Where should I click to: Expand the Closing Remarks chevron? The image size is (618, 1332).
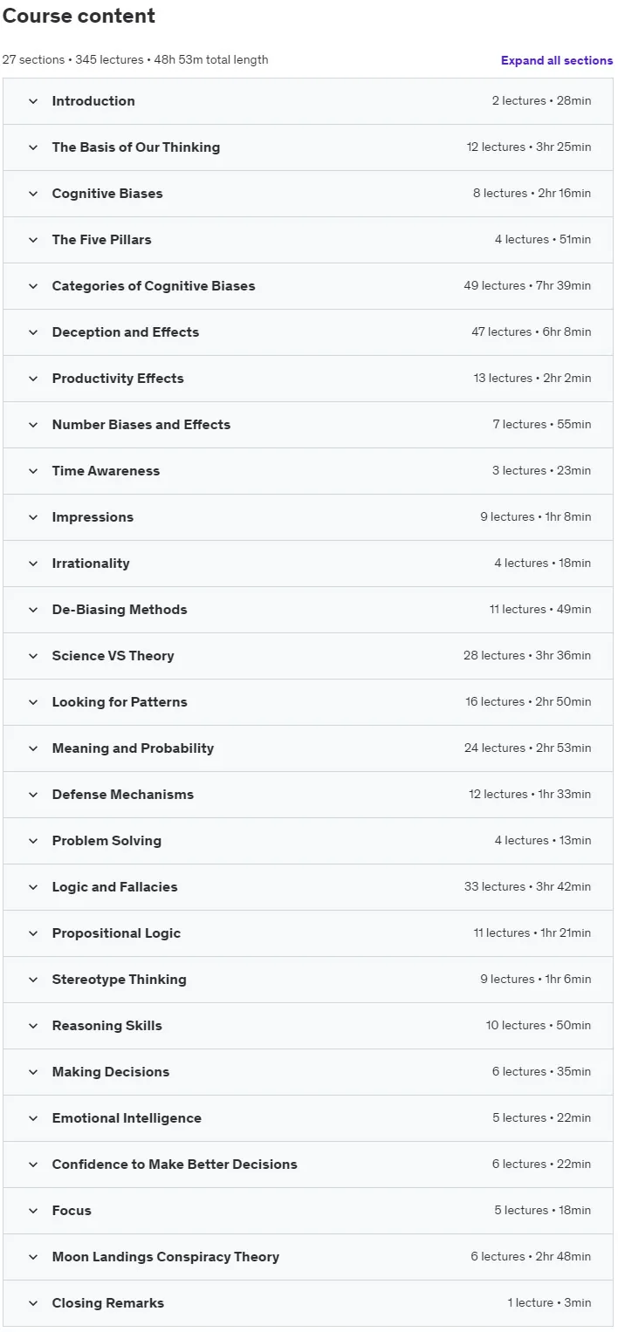(x=33, y=1303)
